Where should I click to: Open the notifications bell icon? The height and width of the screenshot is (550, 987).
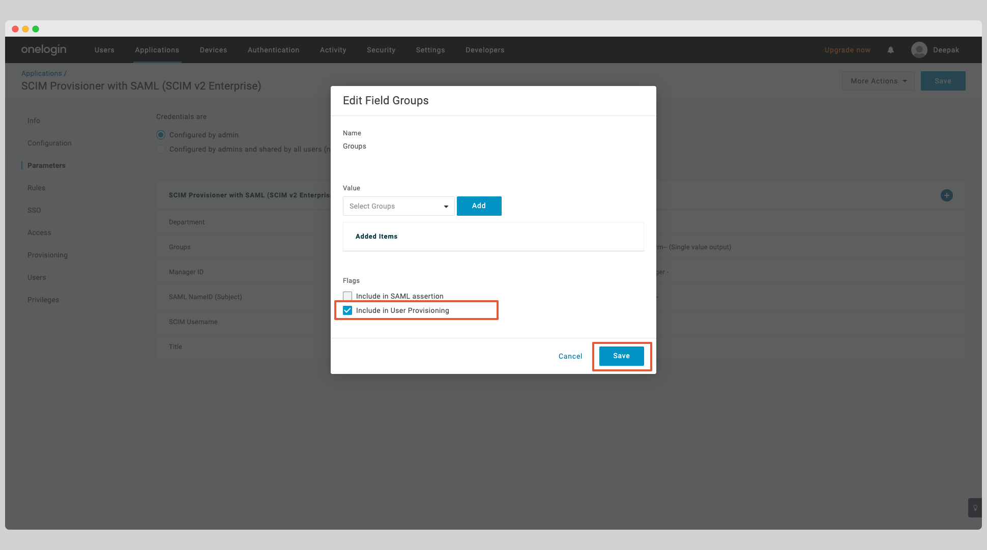890,50
